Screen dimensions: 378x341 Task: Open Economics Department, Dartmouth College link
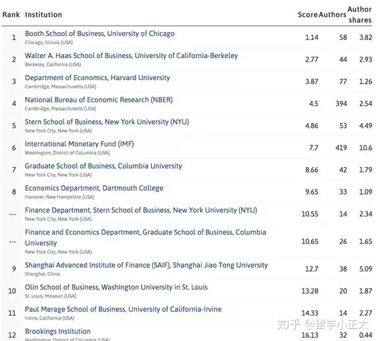[94, 189]
